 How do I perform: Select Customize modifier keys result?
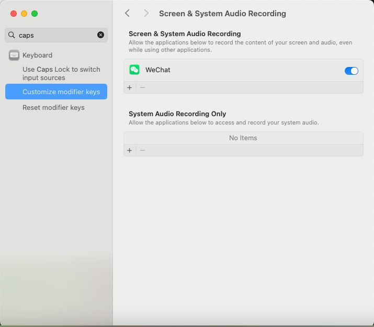[x=61, y=92]
